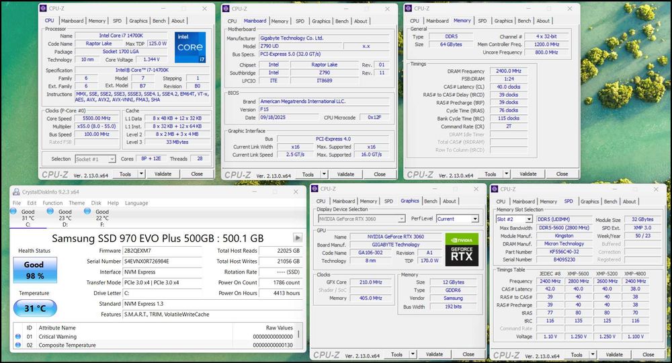
Task: Click the Total Host Reads value 22025 GB
Action: (x=280, y=250)
